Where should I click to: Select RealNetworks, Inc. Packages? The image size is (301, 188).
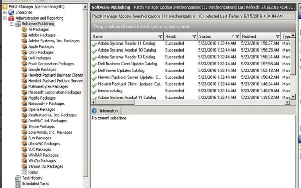tap(52, 115)
